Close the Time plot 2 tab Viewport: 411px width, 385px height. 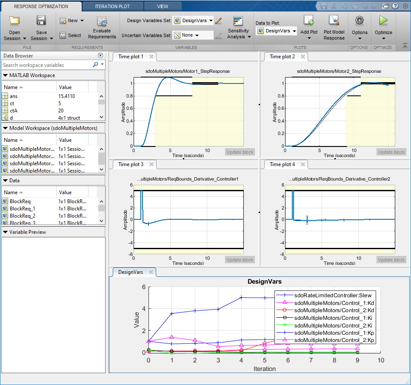coord(303,57)
